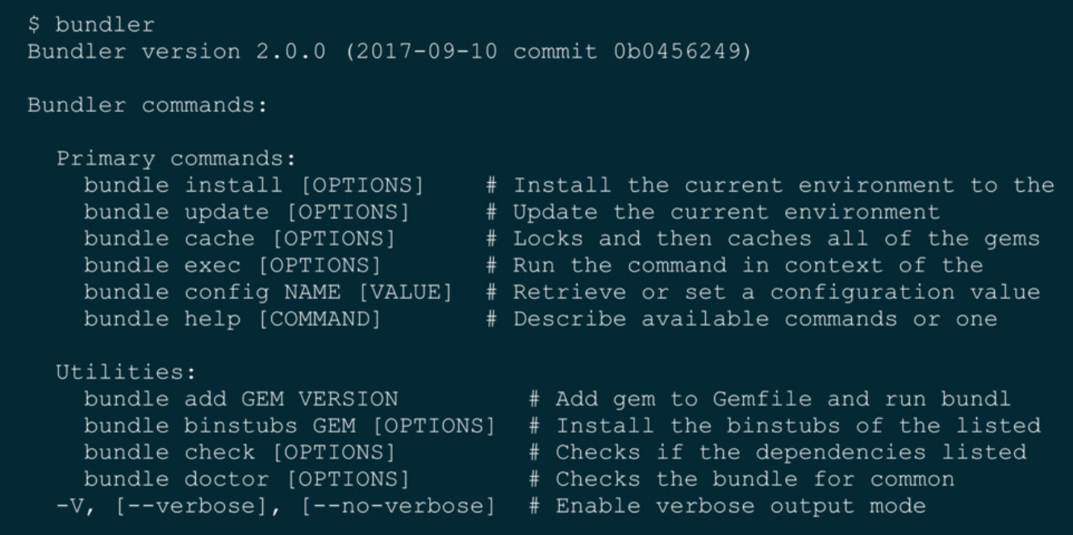Click the 'bundle add GEM VERSION' command

point(240,399)
